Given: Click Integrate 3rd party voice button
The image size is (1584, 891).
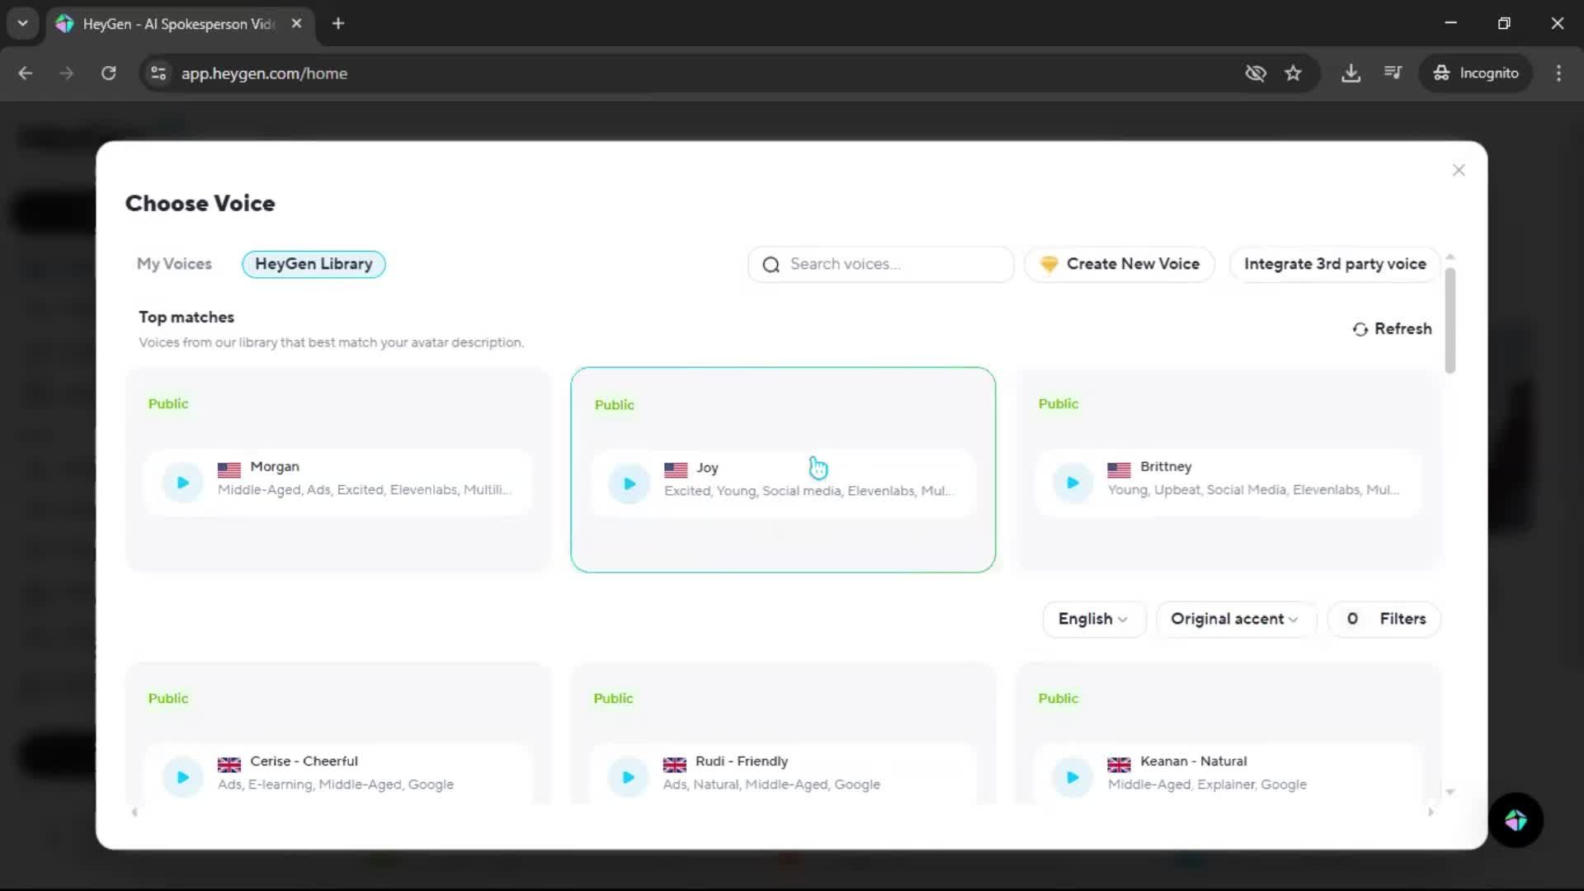Looking at the screenshot, I should point(1334,264).
